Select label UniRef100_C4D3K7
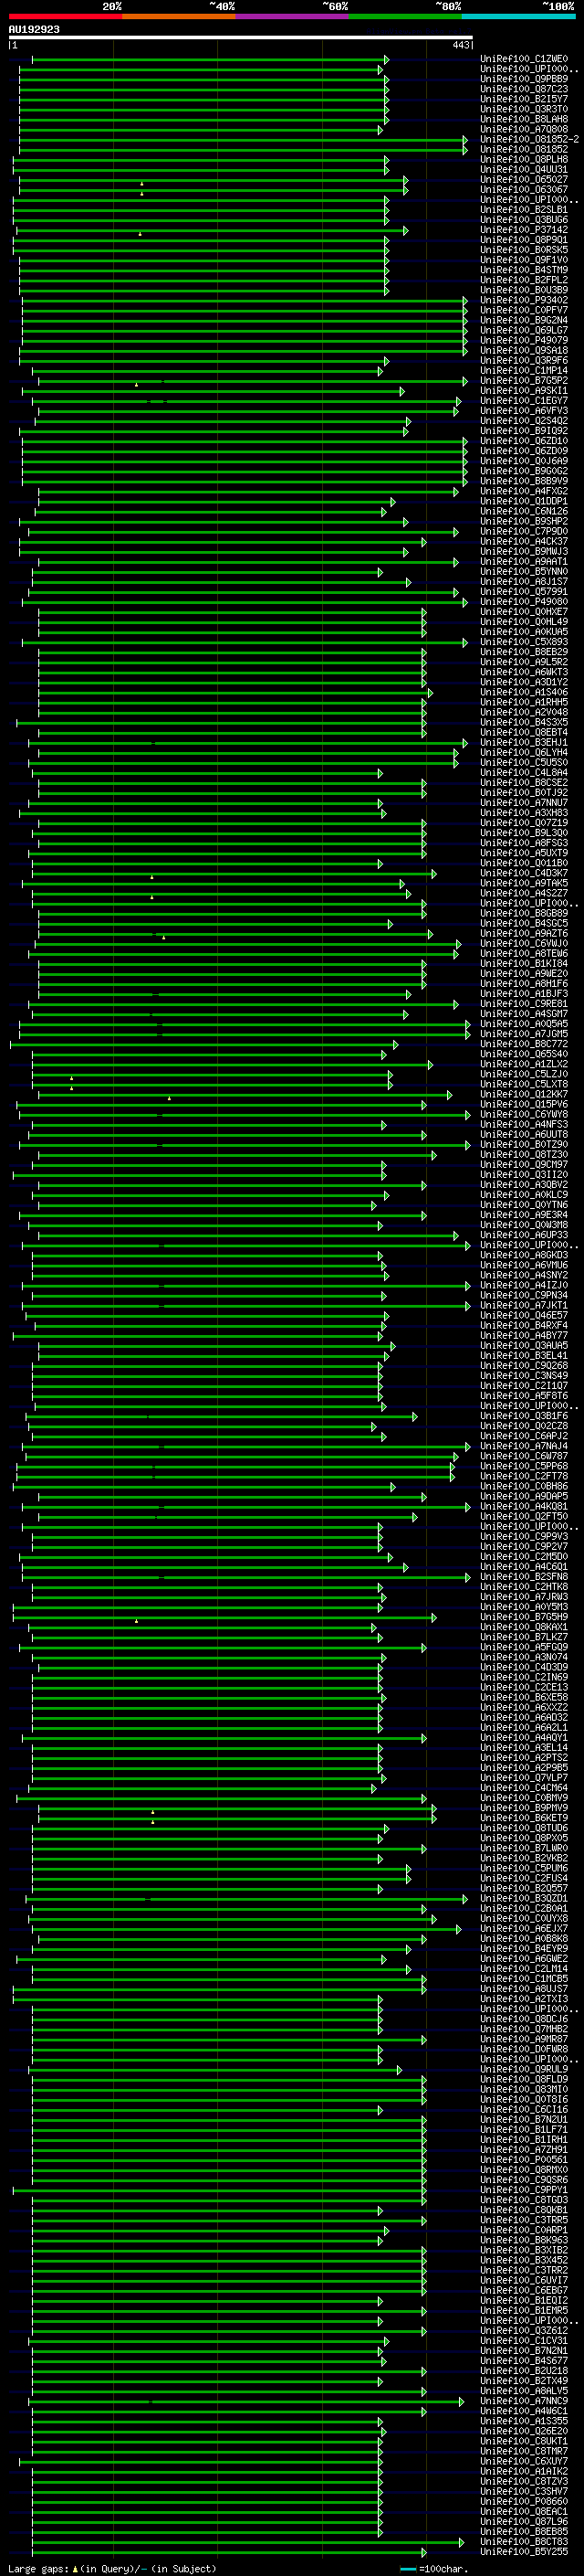The width and height of the screenshot is (584, 2576). click(x=524, y=873)
